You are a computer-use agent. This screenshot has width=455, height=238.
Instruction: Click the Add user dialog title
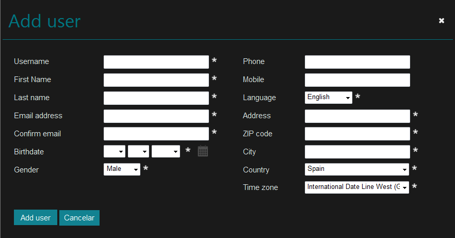(44, 21)
